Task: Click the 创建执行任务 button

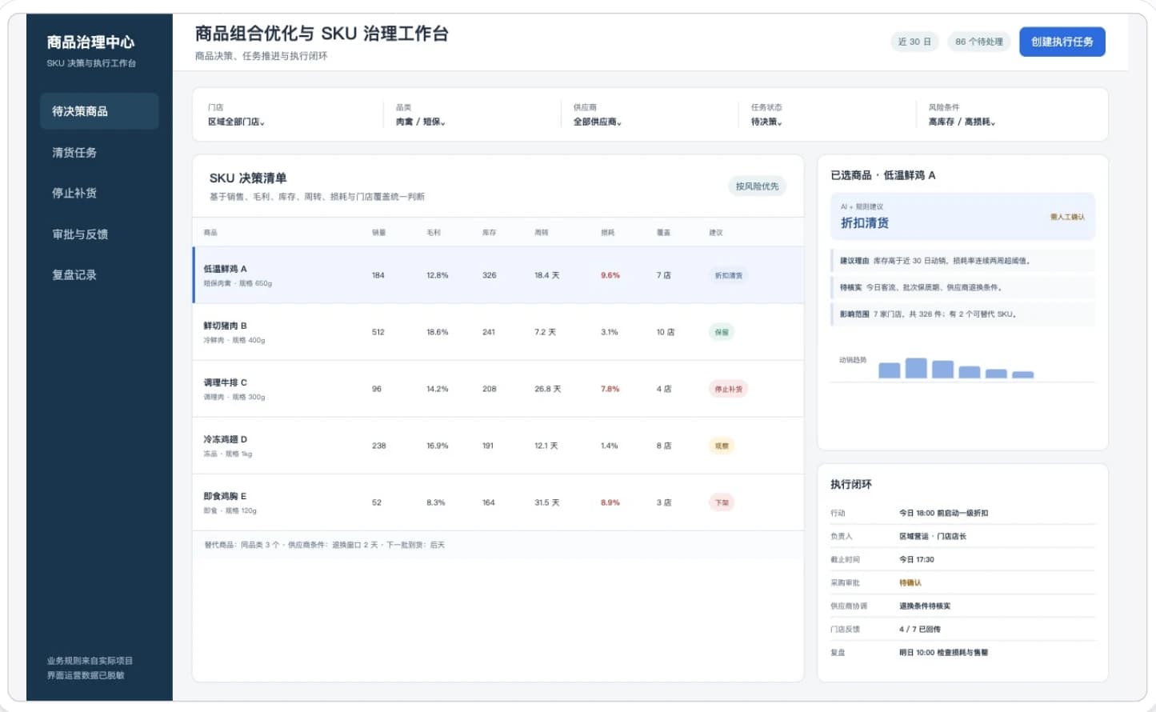Action: point(1062,42)
